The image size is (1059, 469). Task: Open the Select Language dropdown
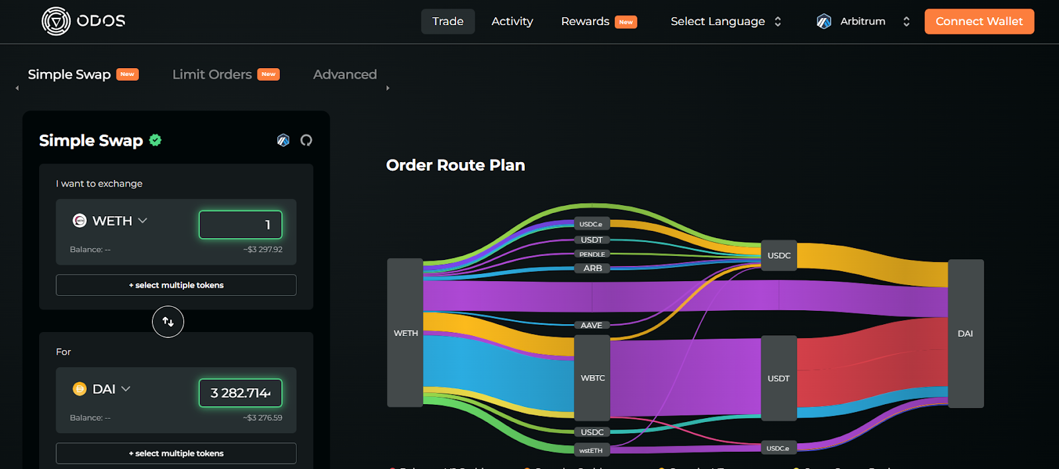click(725, 22)
